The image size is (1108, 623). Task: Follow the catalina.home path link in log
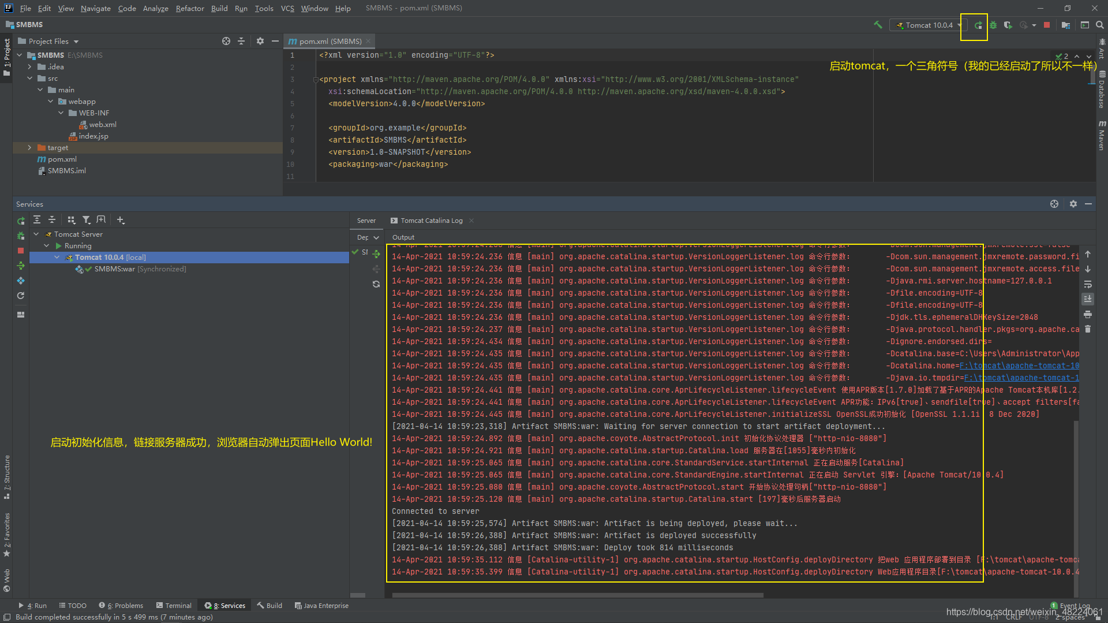click(1019, 365)
